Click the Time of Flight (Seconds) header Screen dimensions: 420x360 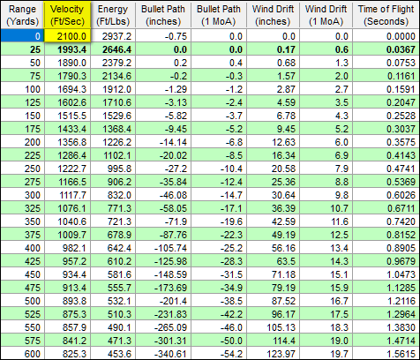pyautogui.click(x=386, y=15)
